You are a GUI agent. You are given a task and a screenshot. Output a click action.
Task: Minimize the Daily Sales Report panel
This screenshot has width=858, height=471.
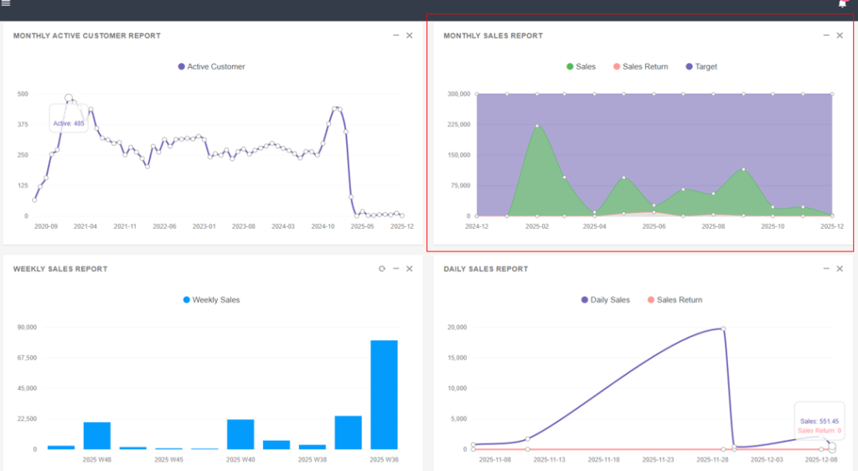pyautogui.click(x=826, y=269)
